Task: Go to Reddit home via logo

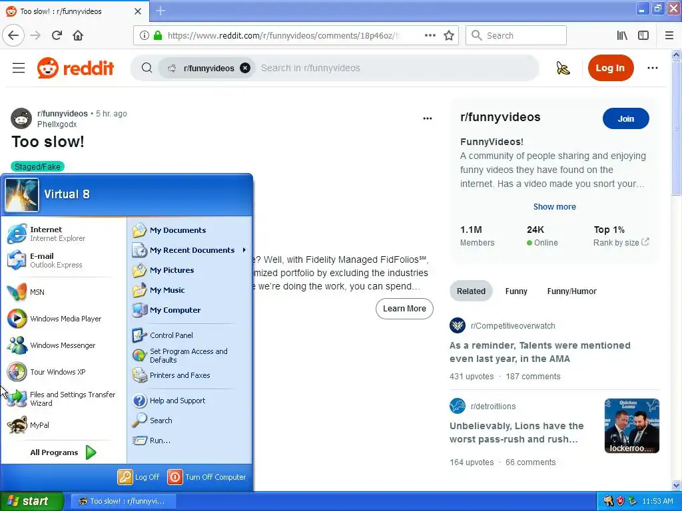Action: 76,69
